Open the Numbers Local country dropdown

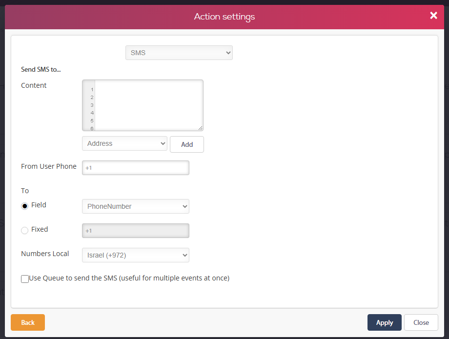[x=136, y=255]
